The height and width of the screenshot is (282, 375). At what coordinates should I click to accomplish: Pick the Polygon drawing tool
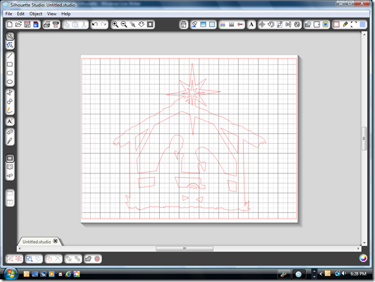pyautogui.click(x=10, y=93)
